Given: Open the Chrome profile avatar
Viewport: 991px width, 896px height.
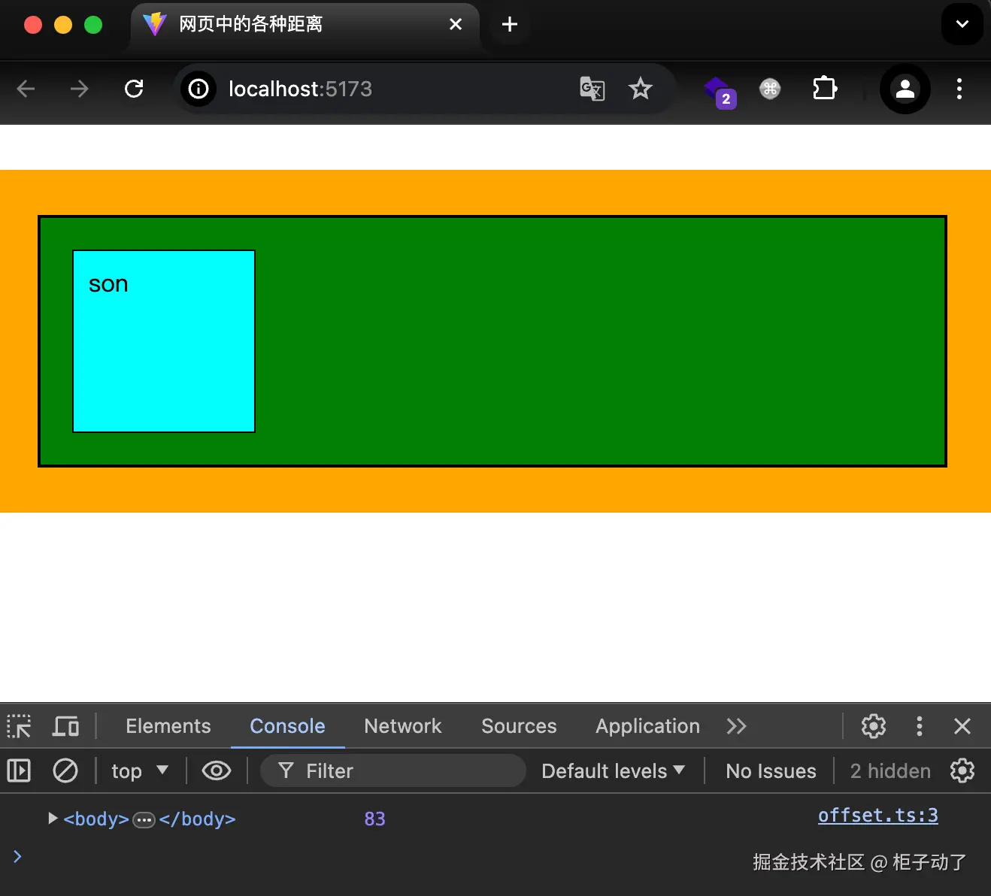Looking at the screenshot, I should [905, 89].
